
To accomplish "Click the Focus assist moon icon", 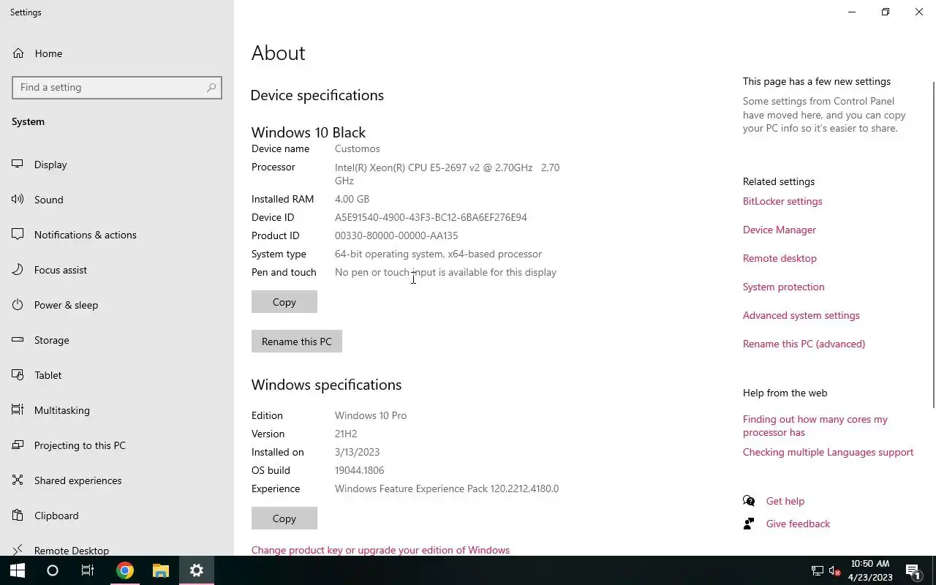I will pos(18,270).
